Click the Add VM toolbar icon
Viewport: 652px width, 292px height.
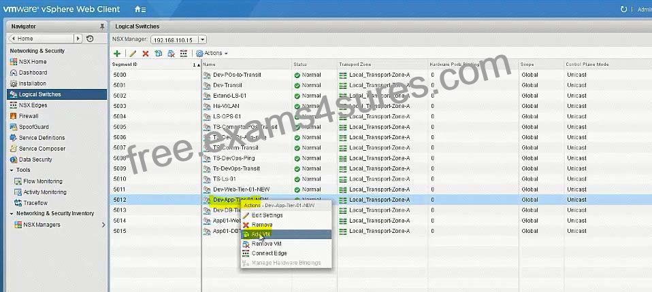point(159,54)
